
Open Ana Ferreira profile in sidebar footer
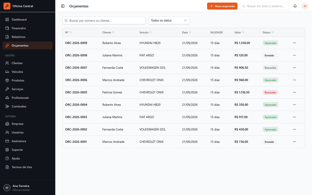click(x=28, y=188)
